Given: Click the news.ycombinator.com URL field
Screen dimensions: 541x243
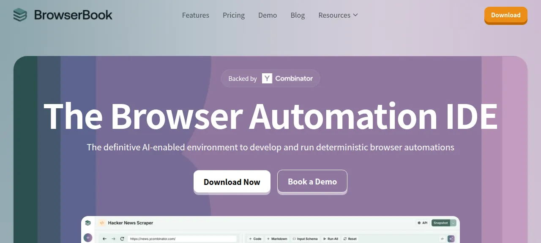Looking at the screenshot, I should click(183, 239).
